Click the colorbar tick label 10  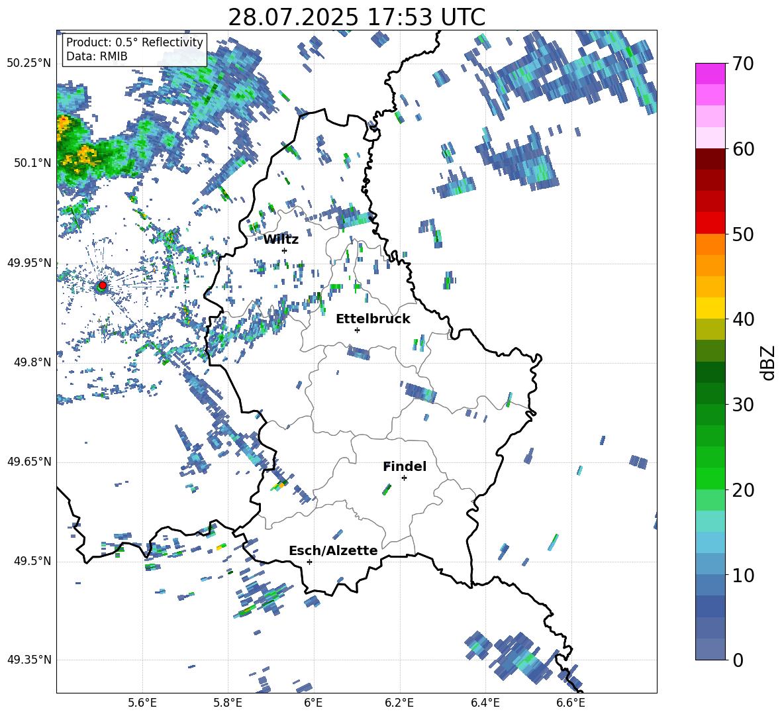coord(743,576)
